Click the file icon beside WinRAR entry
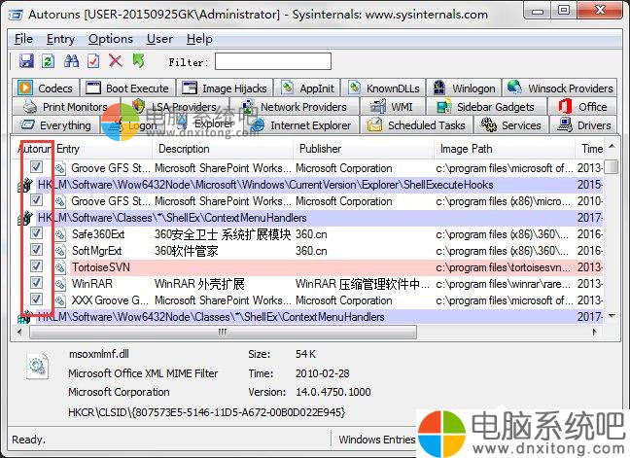 (60, 284)
